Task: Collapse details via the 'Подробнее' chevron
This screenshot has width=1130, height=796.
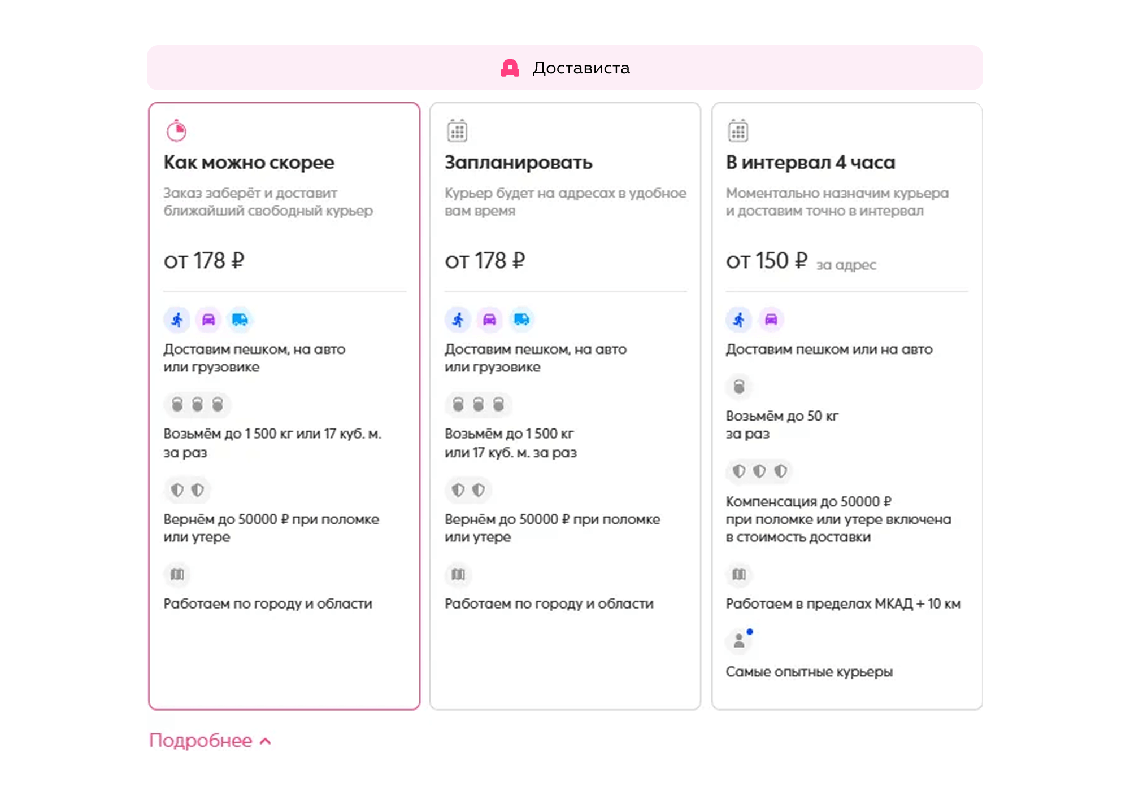Action: [x=266, y=741]
